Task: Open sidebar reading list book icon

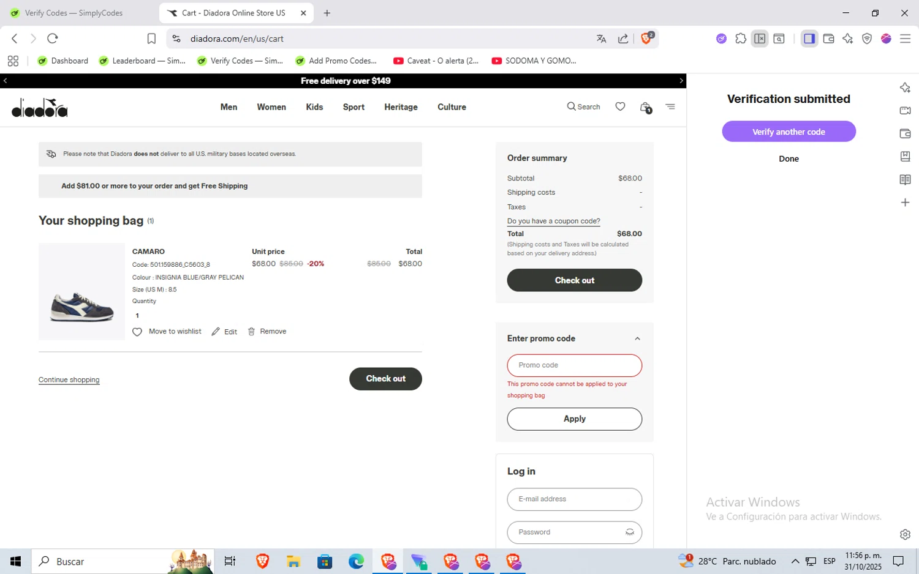Action: tap(905, 180)
